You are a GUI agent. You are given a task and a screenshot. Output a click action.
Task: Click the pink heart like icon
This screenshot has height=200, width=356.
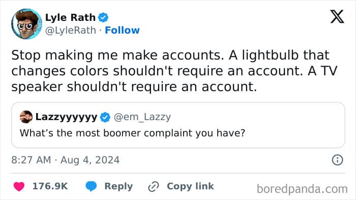[x=19, y=187]
